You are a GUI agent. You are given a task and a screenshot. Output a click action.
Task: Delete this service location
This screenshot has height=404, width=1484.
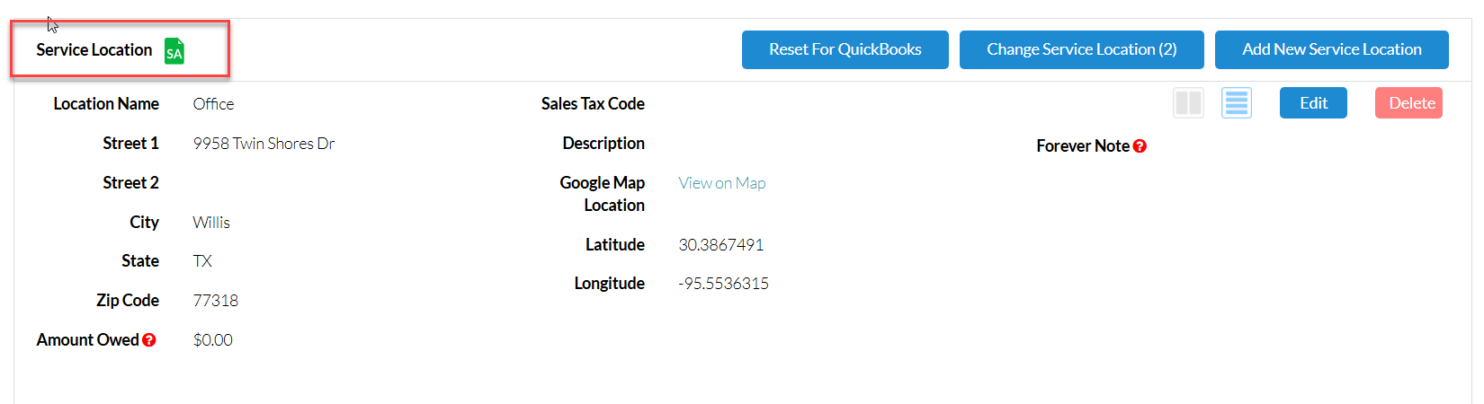(1409, 103)
